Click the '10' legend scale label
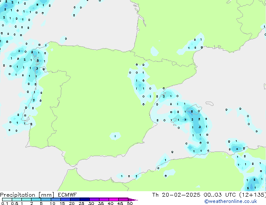Screen dimensions: 266x205 coord(52,203)
